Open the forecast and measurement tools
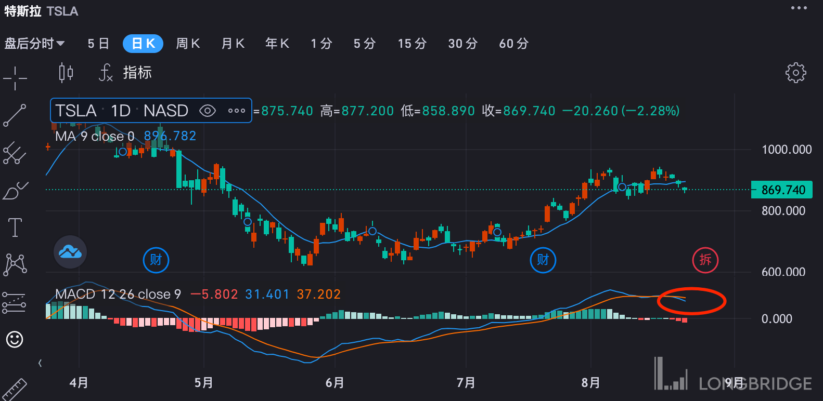Screen dimensions: 823x401 click(15, 302)
